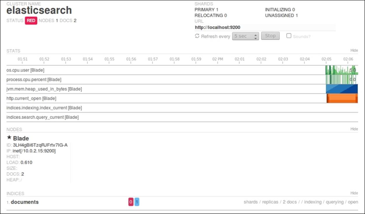Enable the Sounds checkbox

point(289,36)
